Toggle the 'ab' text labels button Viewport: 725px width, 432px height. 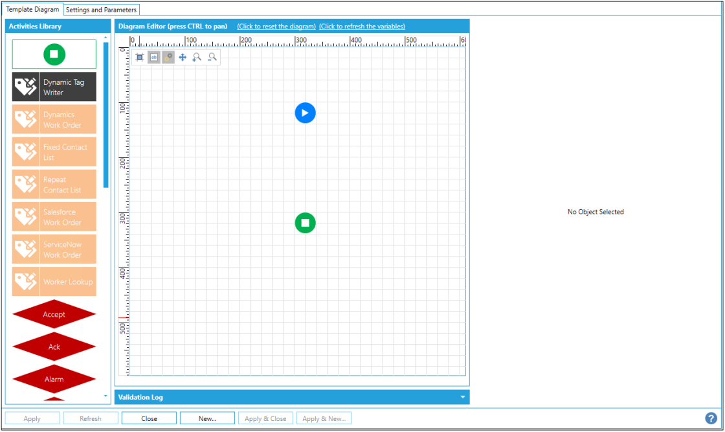154,57
